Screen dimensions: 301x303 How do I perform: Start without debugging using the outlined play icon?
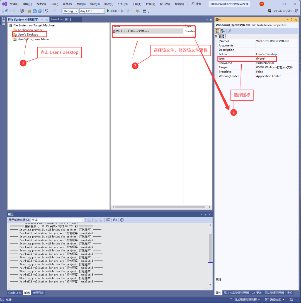(122, 11)
